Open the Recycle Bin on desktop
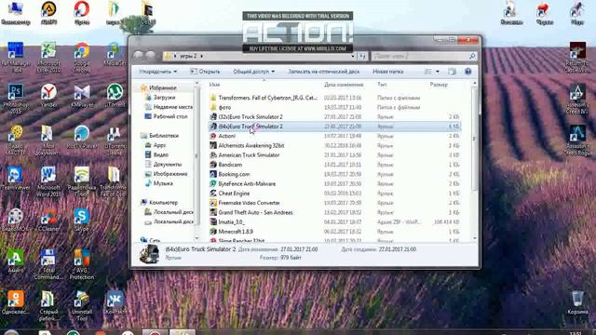The image size is (596, 335). (x=577, y=302)
